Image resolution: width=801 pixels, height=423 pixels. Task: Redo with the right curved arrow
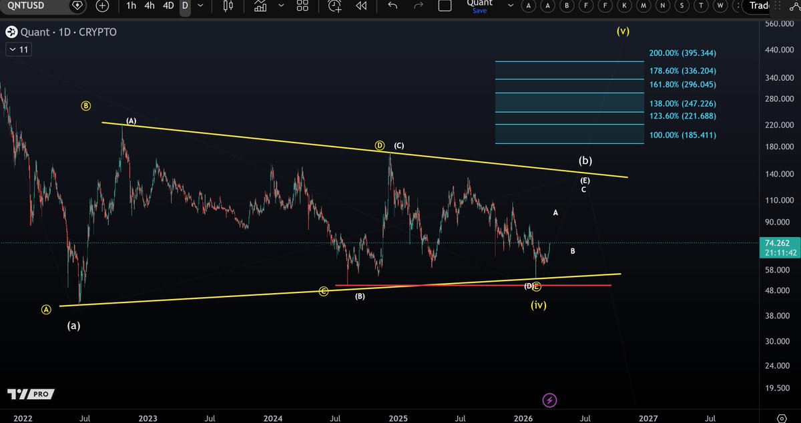419,5
